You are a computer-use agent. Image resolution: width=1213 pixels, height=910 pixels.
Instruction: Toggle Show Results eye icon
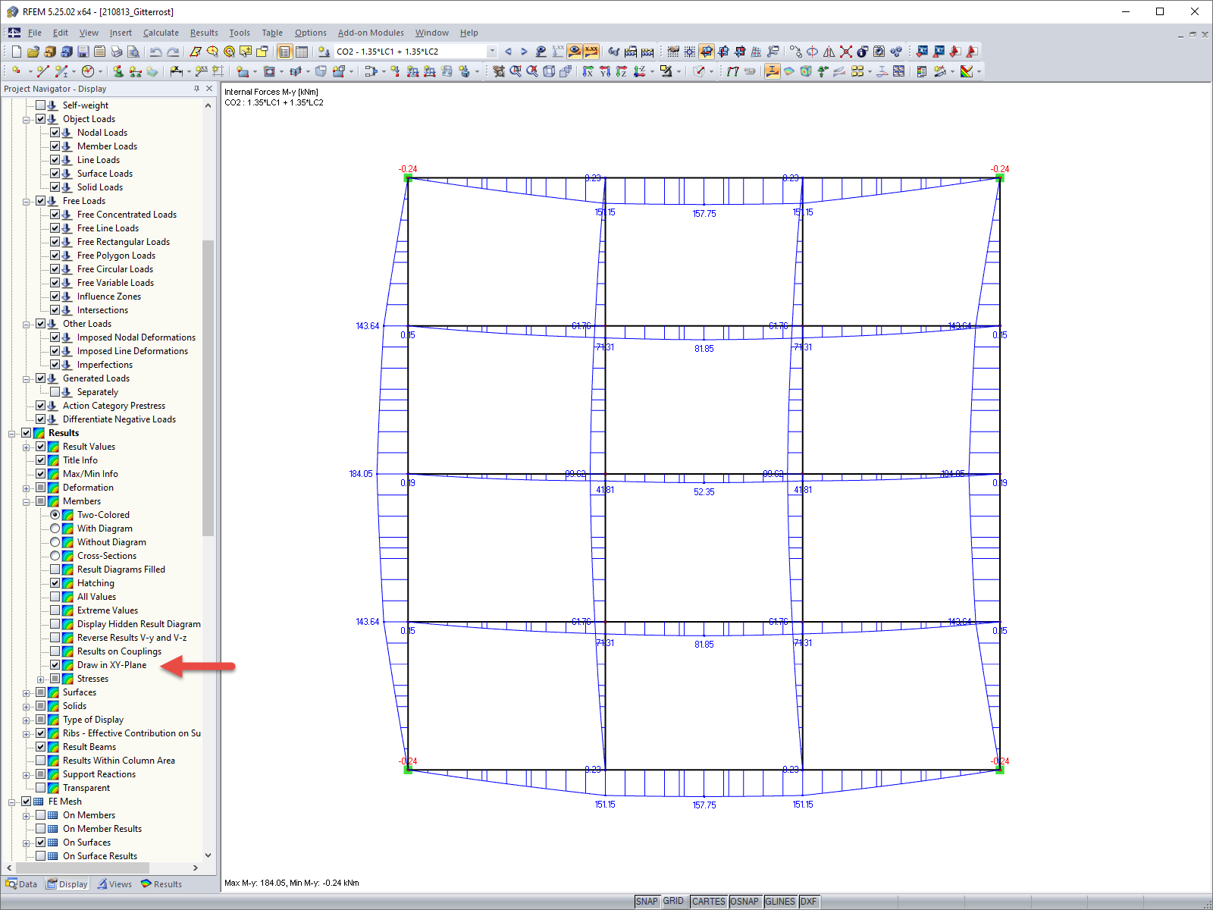pos(575,52)
